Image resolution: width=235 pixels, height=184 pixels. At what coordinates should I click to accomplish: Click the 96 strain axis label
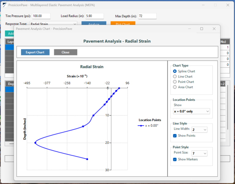click(127, 83)
